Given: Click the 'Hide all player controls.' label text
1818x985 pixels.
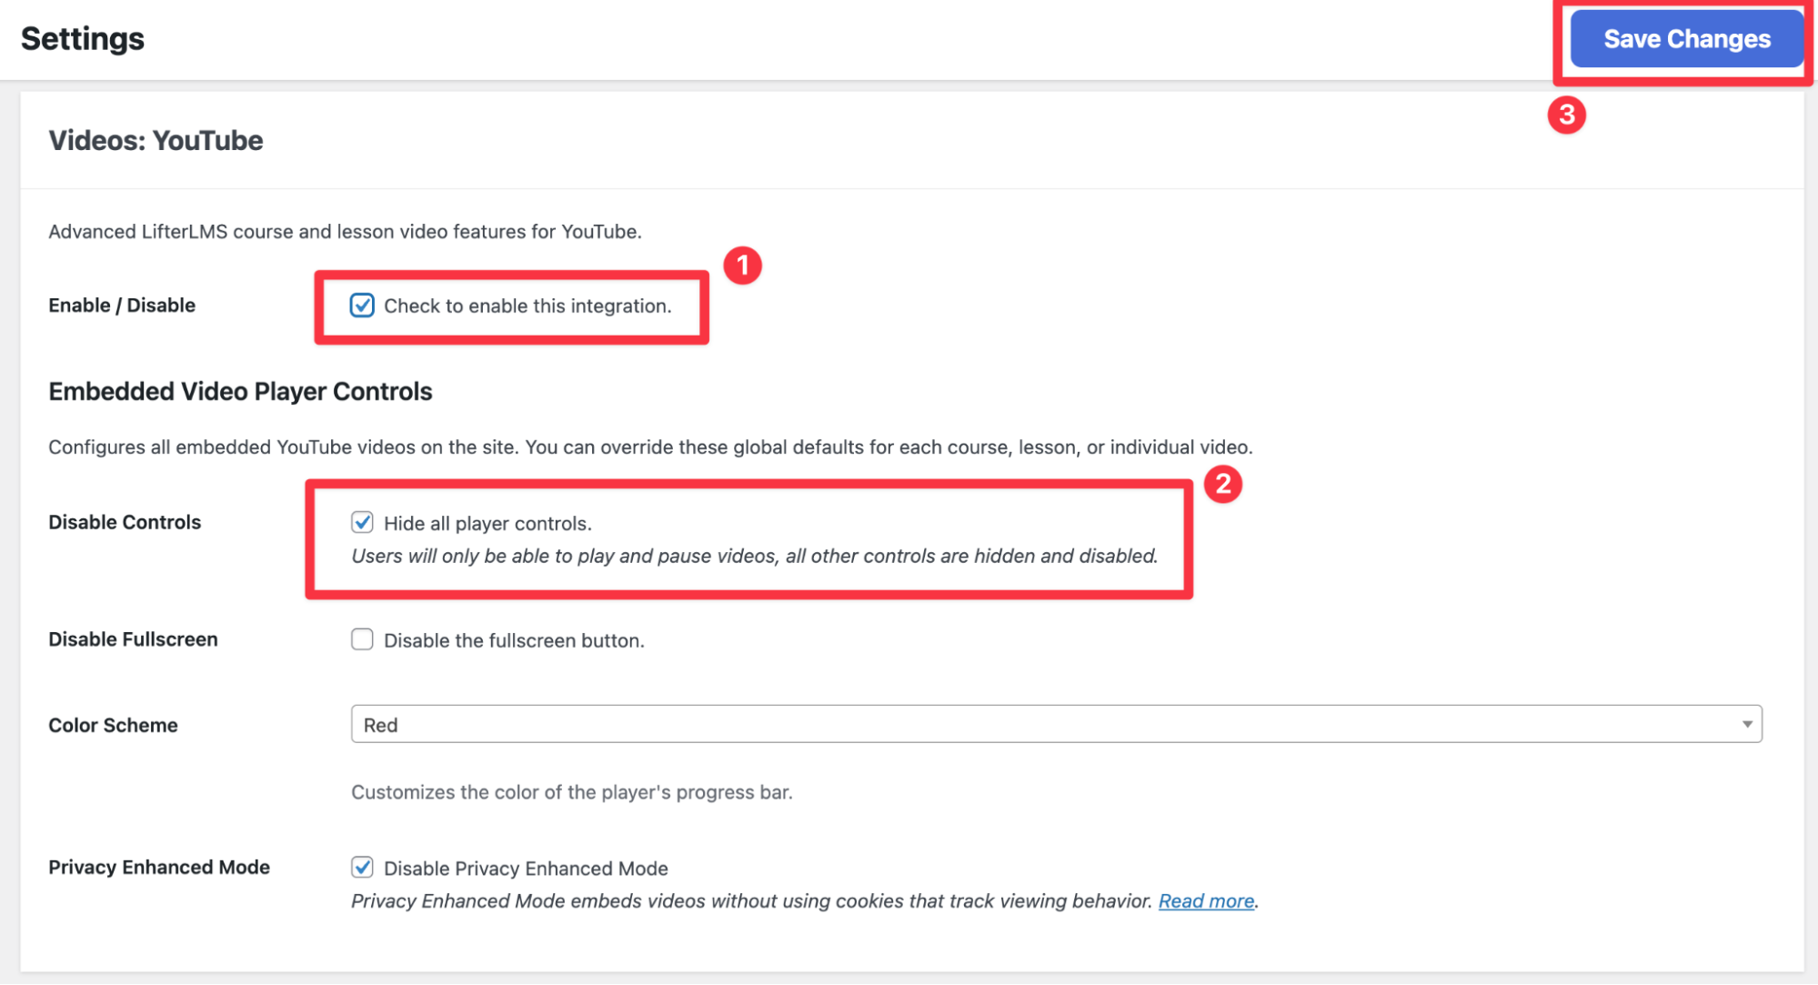Looking at the screenshot, I should (487, 524).
